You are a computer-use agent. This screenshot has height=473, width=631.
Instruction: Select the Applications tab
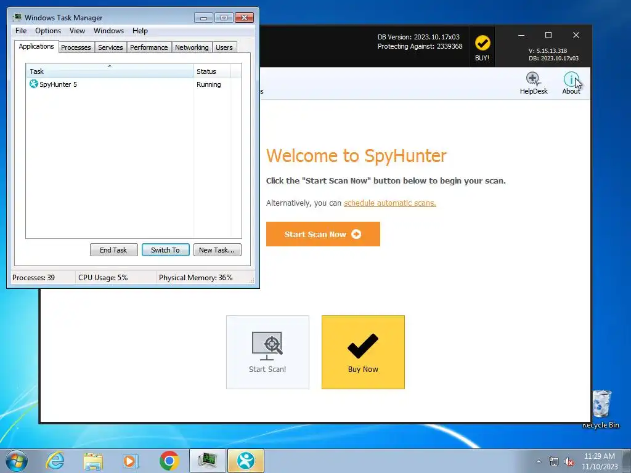click(36, 46)
